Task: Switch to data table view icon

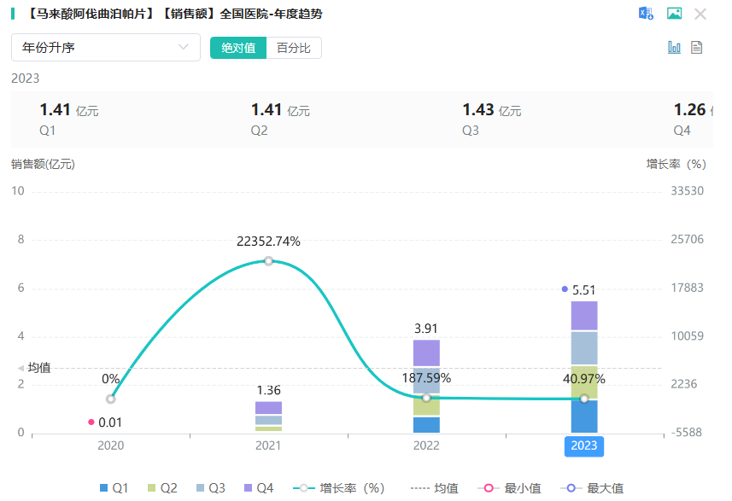Action: (696, 47)
